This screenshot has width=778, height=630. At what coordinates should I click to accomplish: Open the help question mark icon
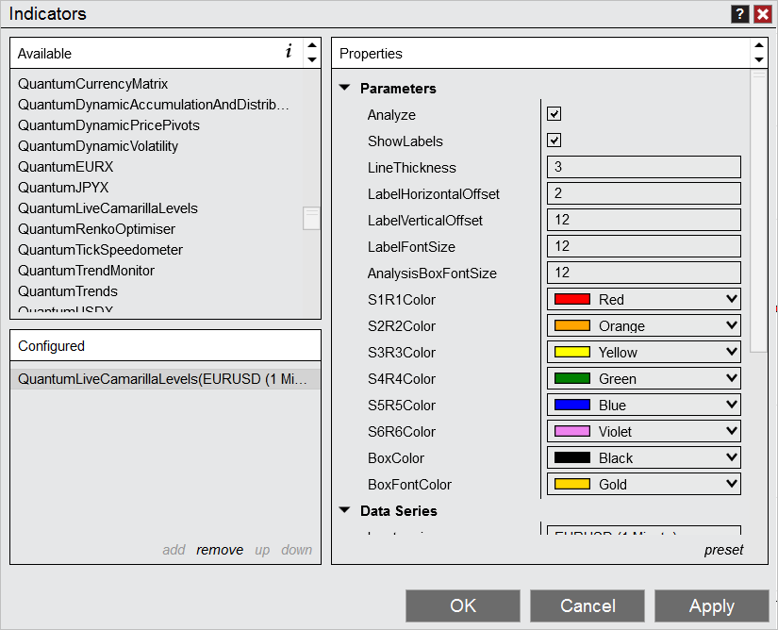pyautogui.click(x=739, y=14)
